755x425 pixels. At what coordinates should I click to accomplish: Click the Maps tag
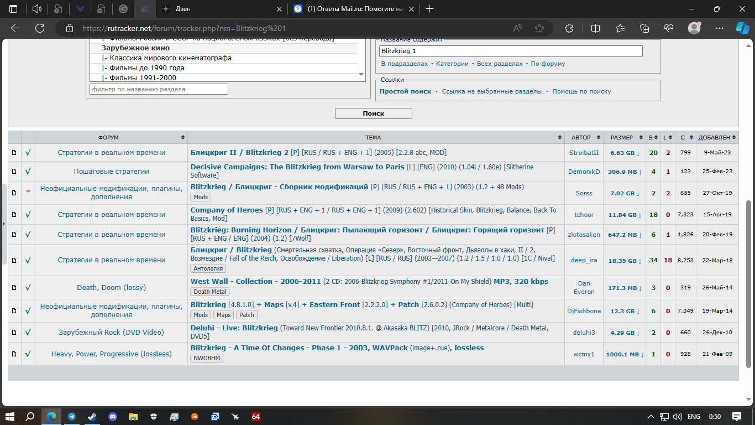[224, 315]
